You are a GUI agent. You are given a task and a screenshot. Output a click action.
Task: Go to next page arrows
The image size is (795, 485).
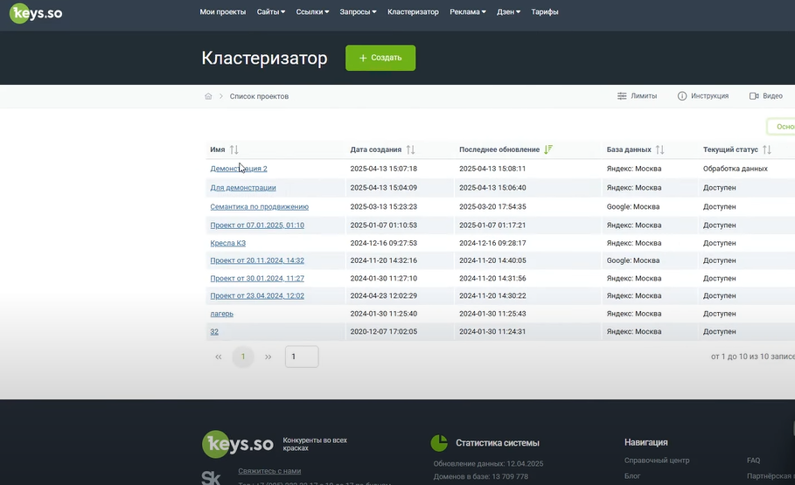click(268, 357)
